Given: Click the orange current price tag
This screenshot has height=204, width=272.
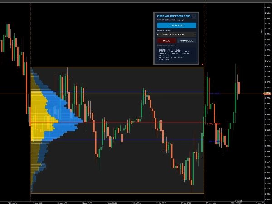Looking at the screenshot, I should tap(267, 94).
